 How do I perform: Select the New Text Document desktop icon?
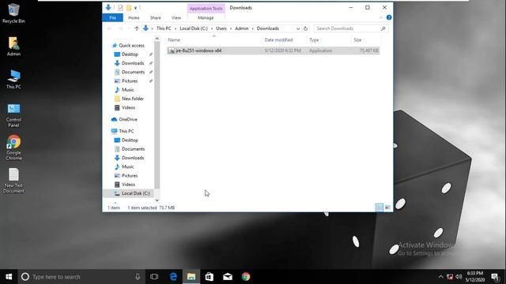coord(13,181)
